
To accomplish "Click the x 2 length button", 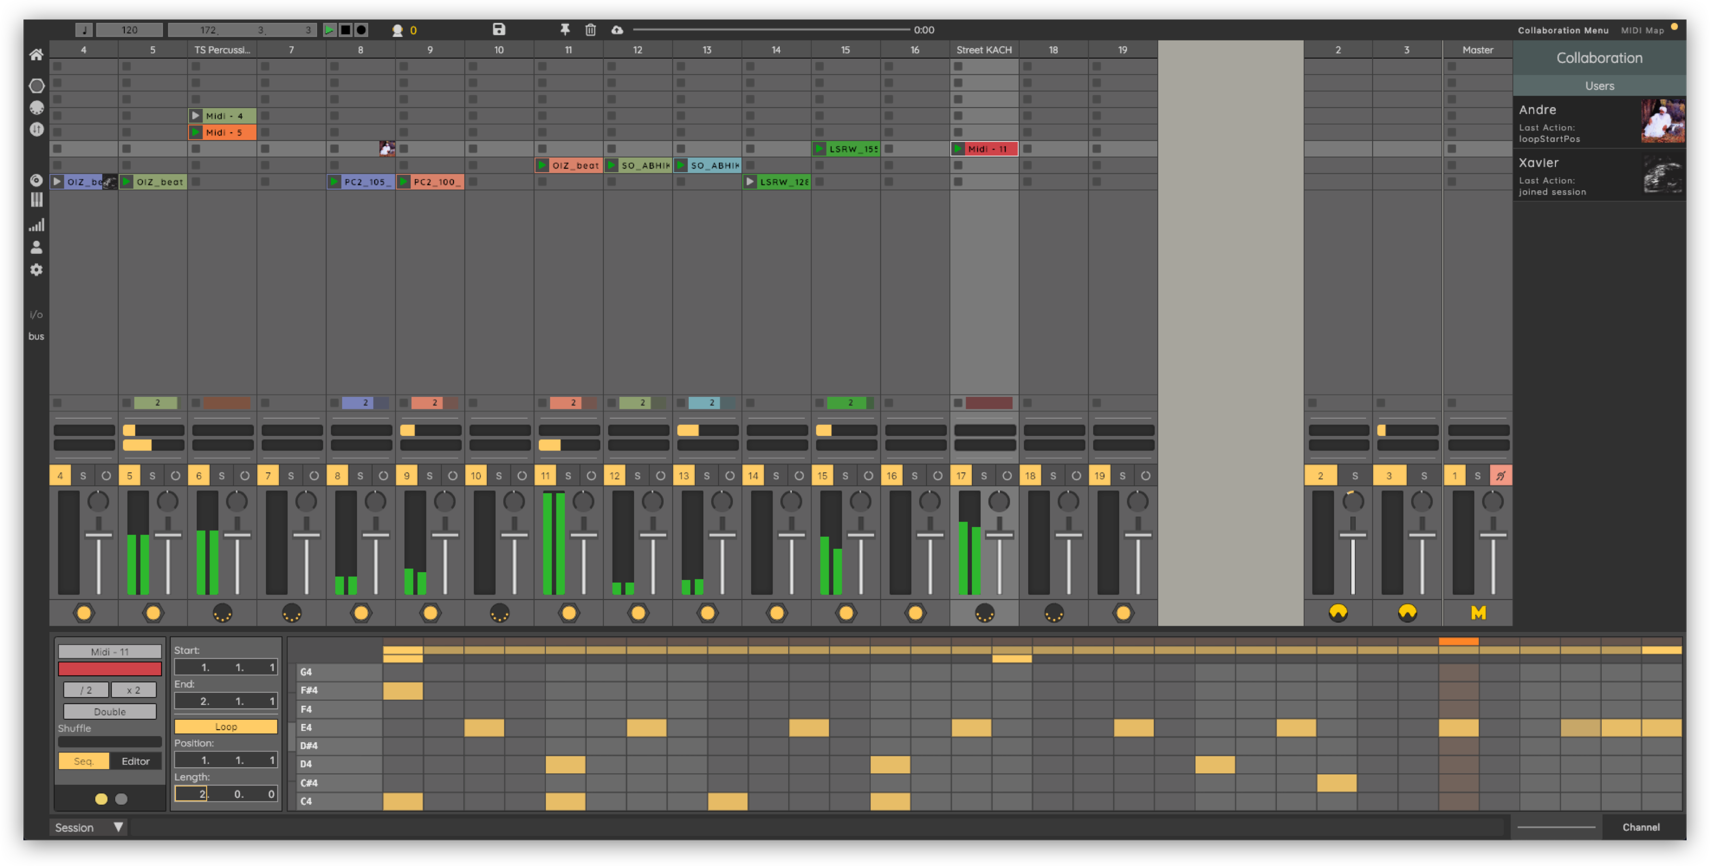I will [x=133, y=690].
